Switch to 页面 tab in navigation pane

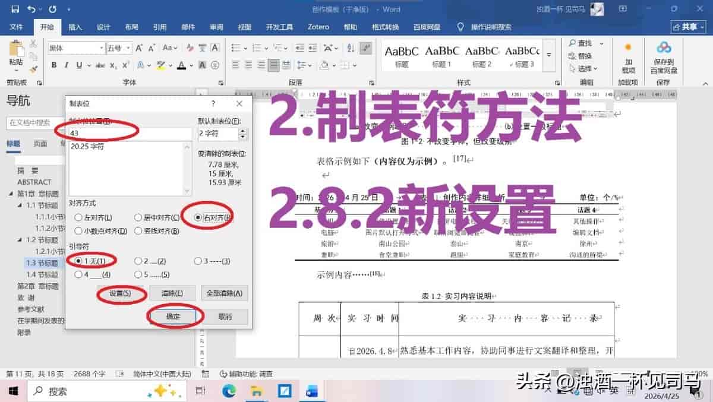point(40,144)
